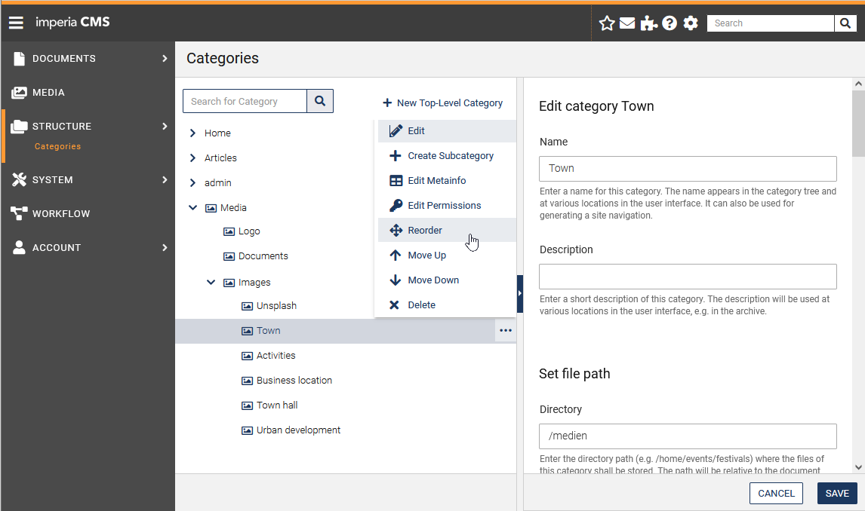Open the hamburger menu icon
Viewport: 865px width, 511px height.
(x=16, y=22)
